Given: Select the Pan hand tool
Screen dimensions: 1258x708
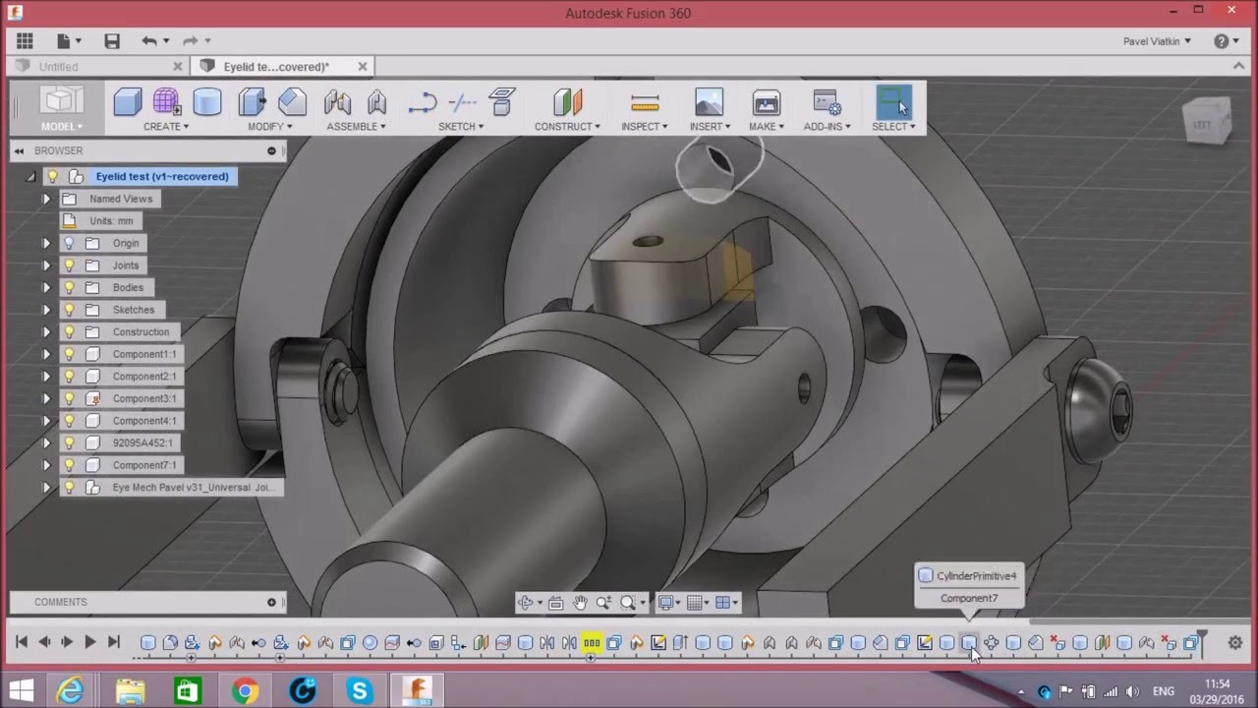Looking at the screenshot, I should click(580, 603).
